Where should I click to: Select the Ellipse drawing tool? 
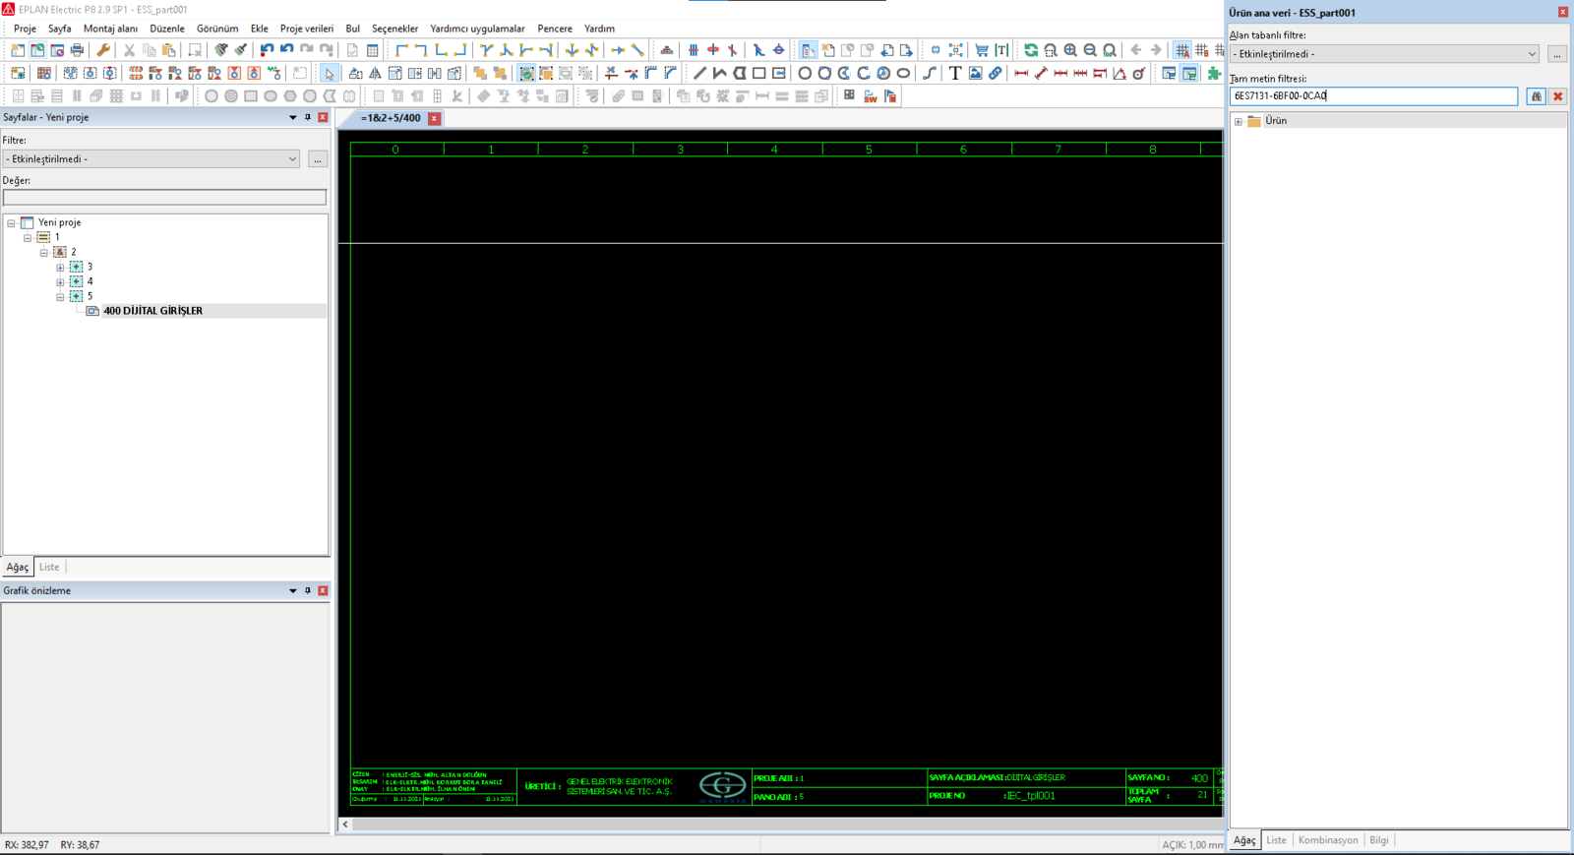[x=903, y=73]
